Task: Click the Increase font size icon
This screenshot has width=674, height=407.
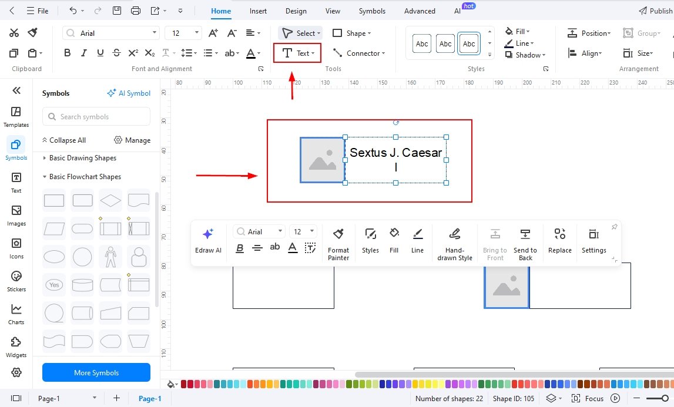Action: [x=213, y=33]
